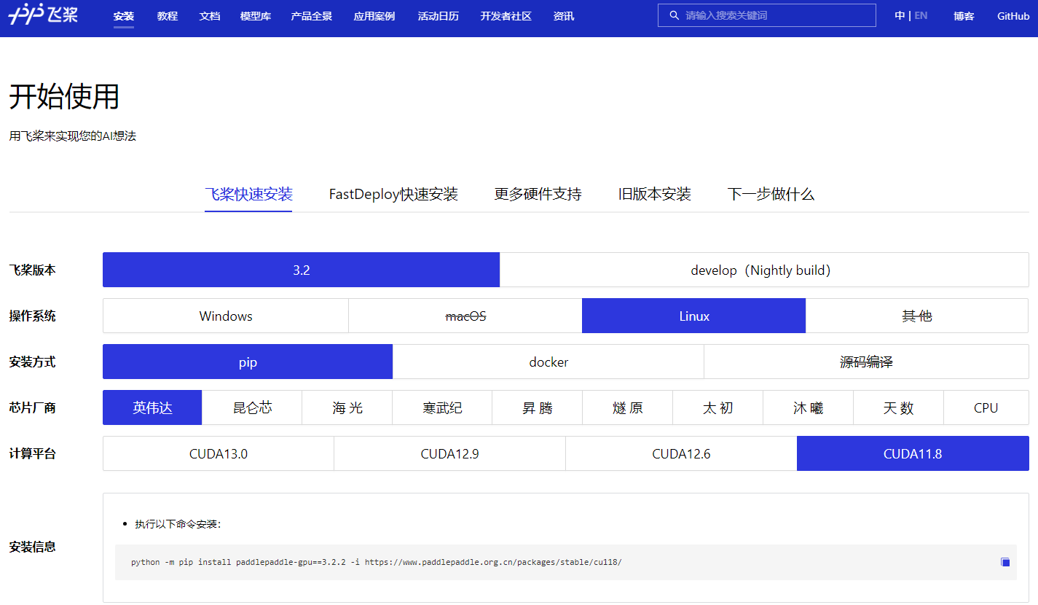Click the search magnifier icon
This screenshot has height=605, width=1038.
[672, 15]
